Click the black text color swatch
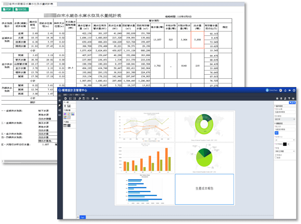This screenshot has width=301, height=224. [x=284, y=144]
